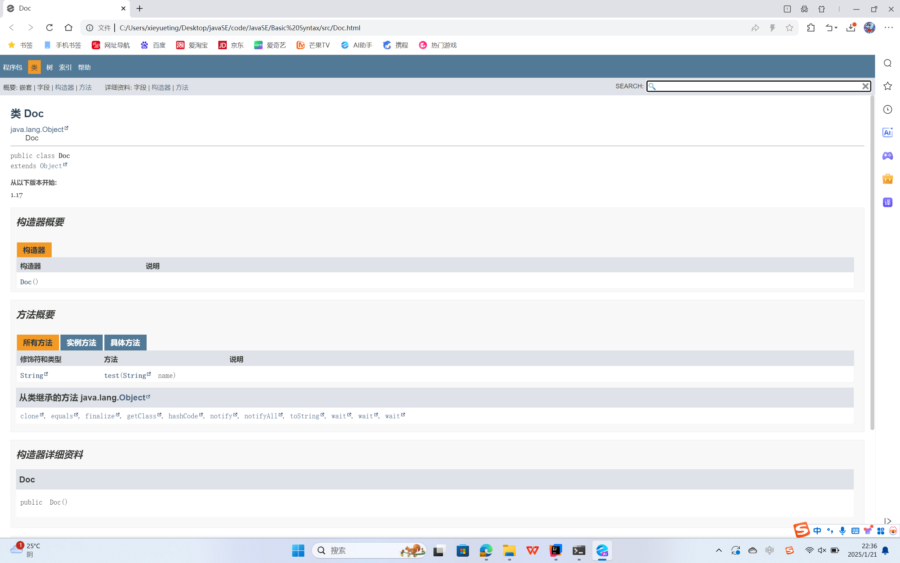900x563 pixels.
Task: Switch to the 实例方法 tab
Action: click(81, 343)
